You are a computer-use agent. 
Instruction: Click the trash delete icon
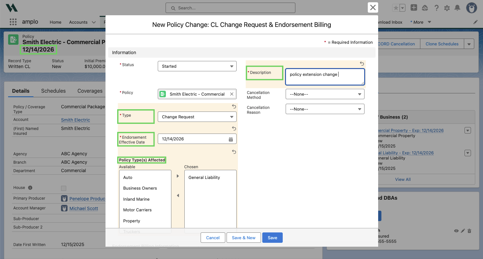[469, 231]
